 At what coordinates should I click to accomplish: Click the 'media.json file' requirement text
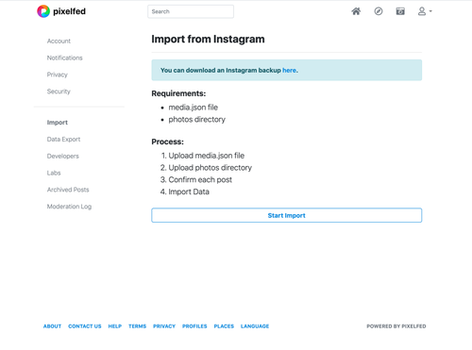pyautogui.click(x=194, y=108)
